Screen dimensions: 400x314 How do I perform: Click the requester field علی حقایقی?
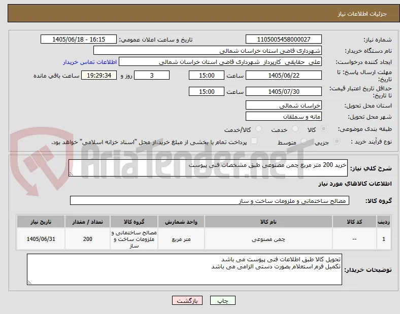220,62
